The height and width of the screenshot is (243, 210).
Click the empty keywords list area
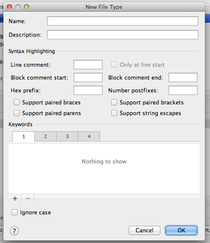point(104,169)
